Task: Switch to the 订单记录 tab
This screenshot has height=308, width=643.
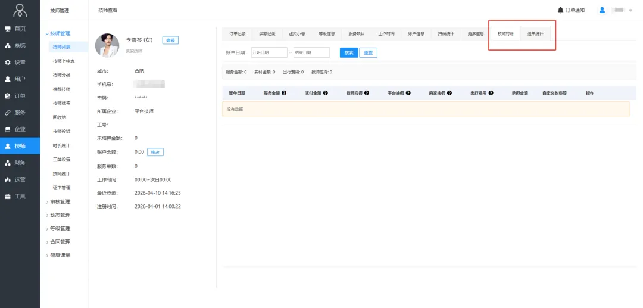Action: tap(237, 34)
